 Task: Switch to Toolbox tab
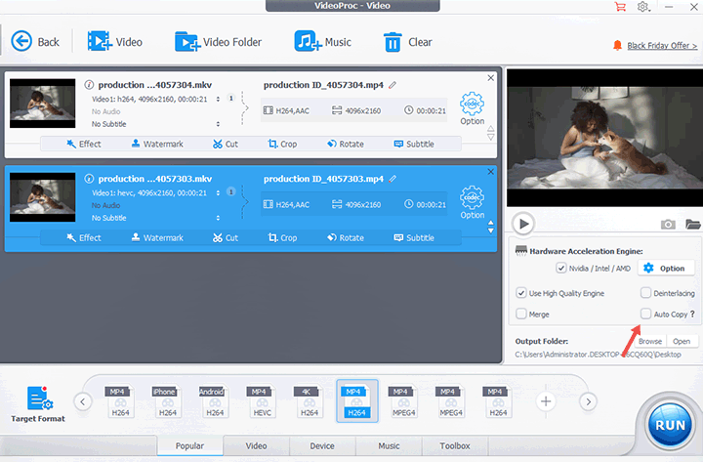(455, 445)
